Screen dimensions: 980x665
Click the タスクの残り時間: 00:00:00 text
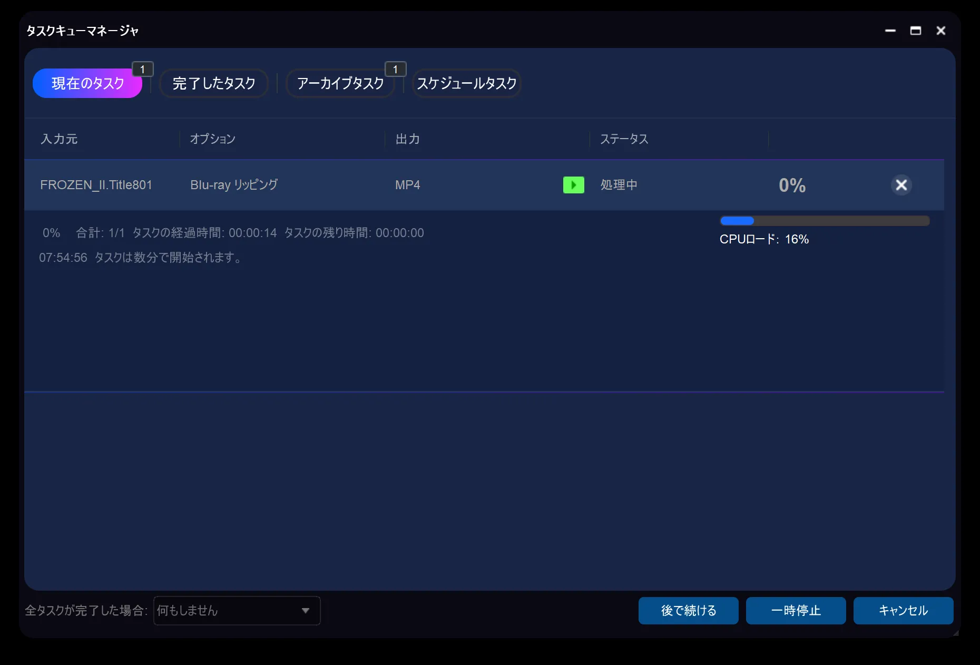[354, 233]
